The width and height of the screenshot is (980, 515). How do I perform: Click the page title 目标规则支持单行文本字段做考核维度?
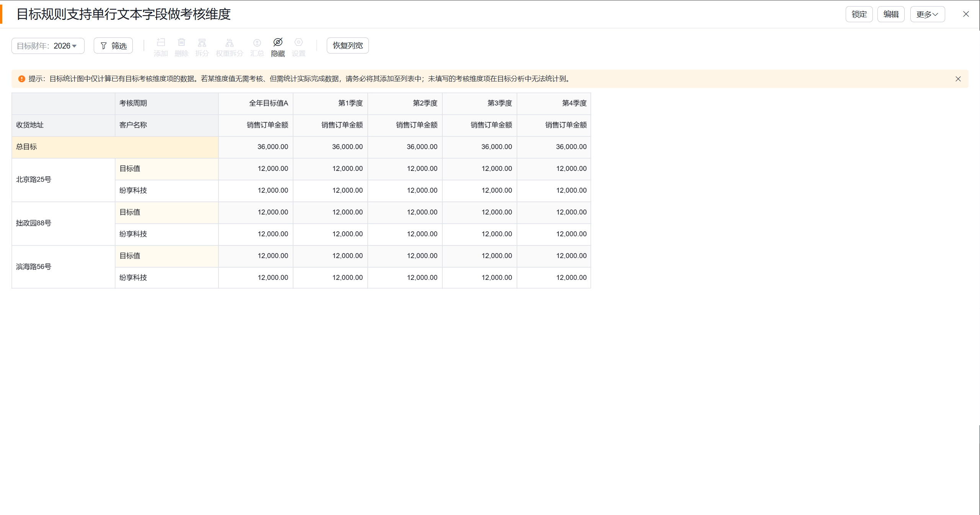pyautogui.click(x=123, y=15)
